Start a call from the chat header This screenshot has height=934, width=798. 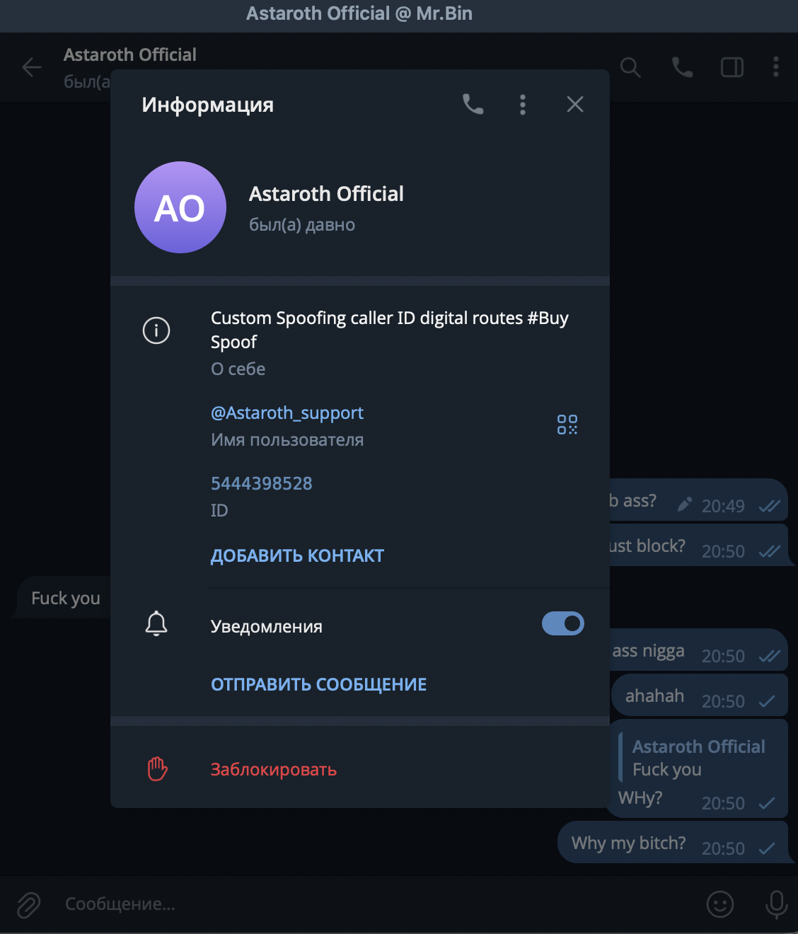[x=681, y=67]
